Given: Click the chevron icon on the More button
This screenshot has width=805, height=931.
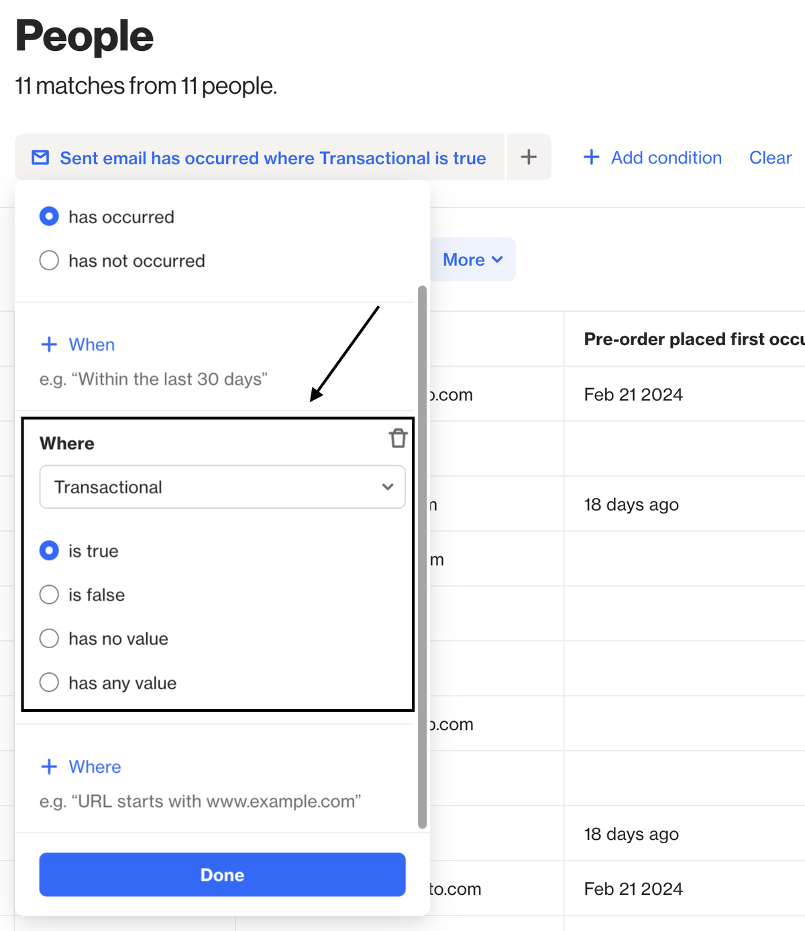Looking at the screenshot, I should (497, 259).
